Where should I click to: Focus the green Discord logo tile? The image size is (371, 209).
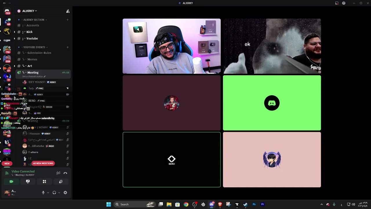click(x=272, y=103)
